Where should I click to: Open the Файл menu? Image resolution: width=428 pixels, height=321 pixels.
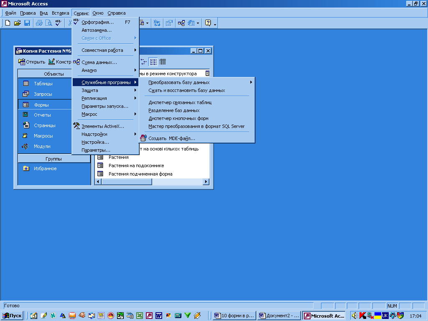(x=10, y=13)
